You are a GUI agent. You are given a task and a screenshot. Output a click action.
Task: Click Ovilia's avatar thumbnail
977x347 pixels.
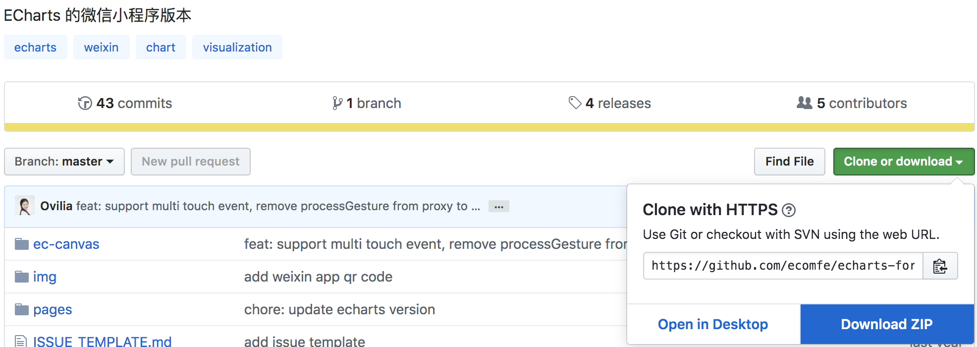(25, 206)
